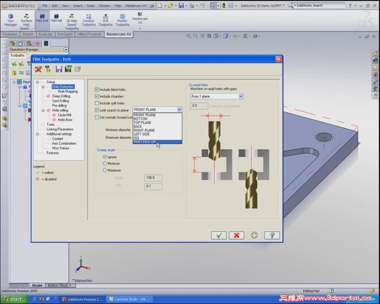Choose RIGHT PLANE from plane list

[x=158, y=131]
